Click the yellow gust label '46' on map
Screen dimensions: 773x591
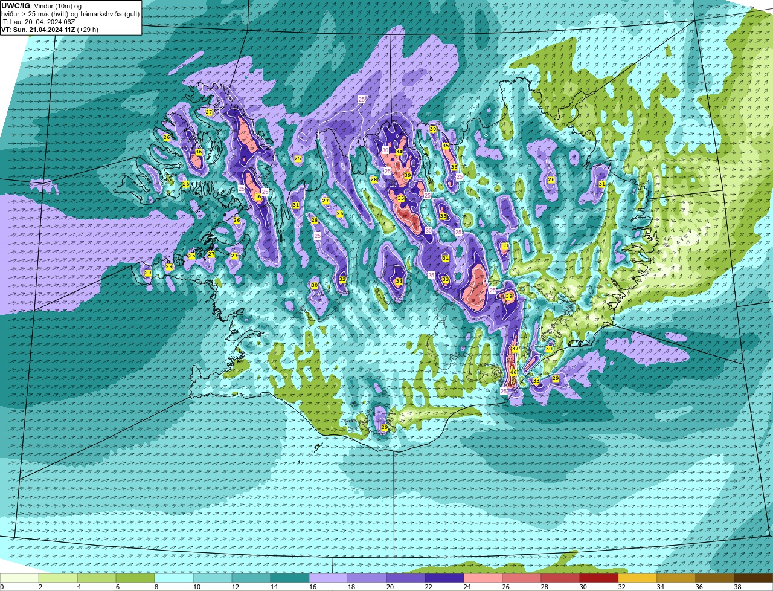(513, 373)
